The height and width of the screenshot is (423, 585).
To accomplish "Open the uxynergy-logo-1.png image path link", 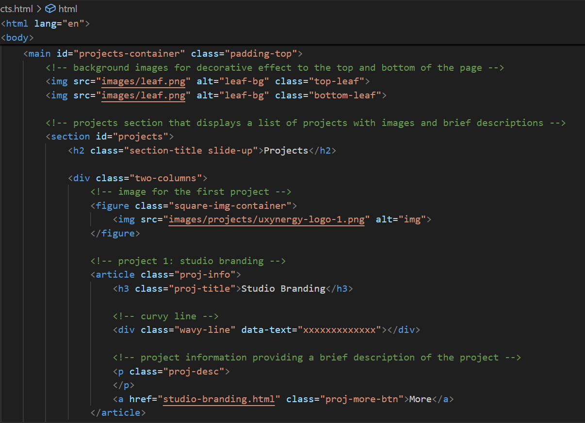I will pyautogui.click(x=266, y=219).
